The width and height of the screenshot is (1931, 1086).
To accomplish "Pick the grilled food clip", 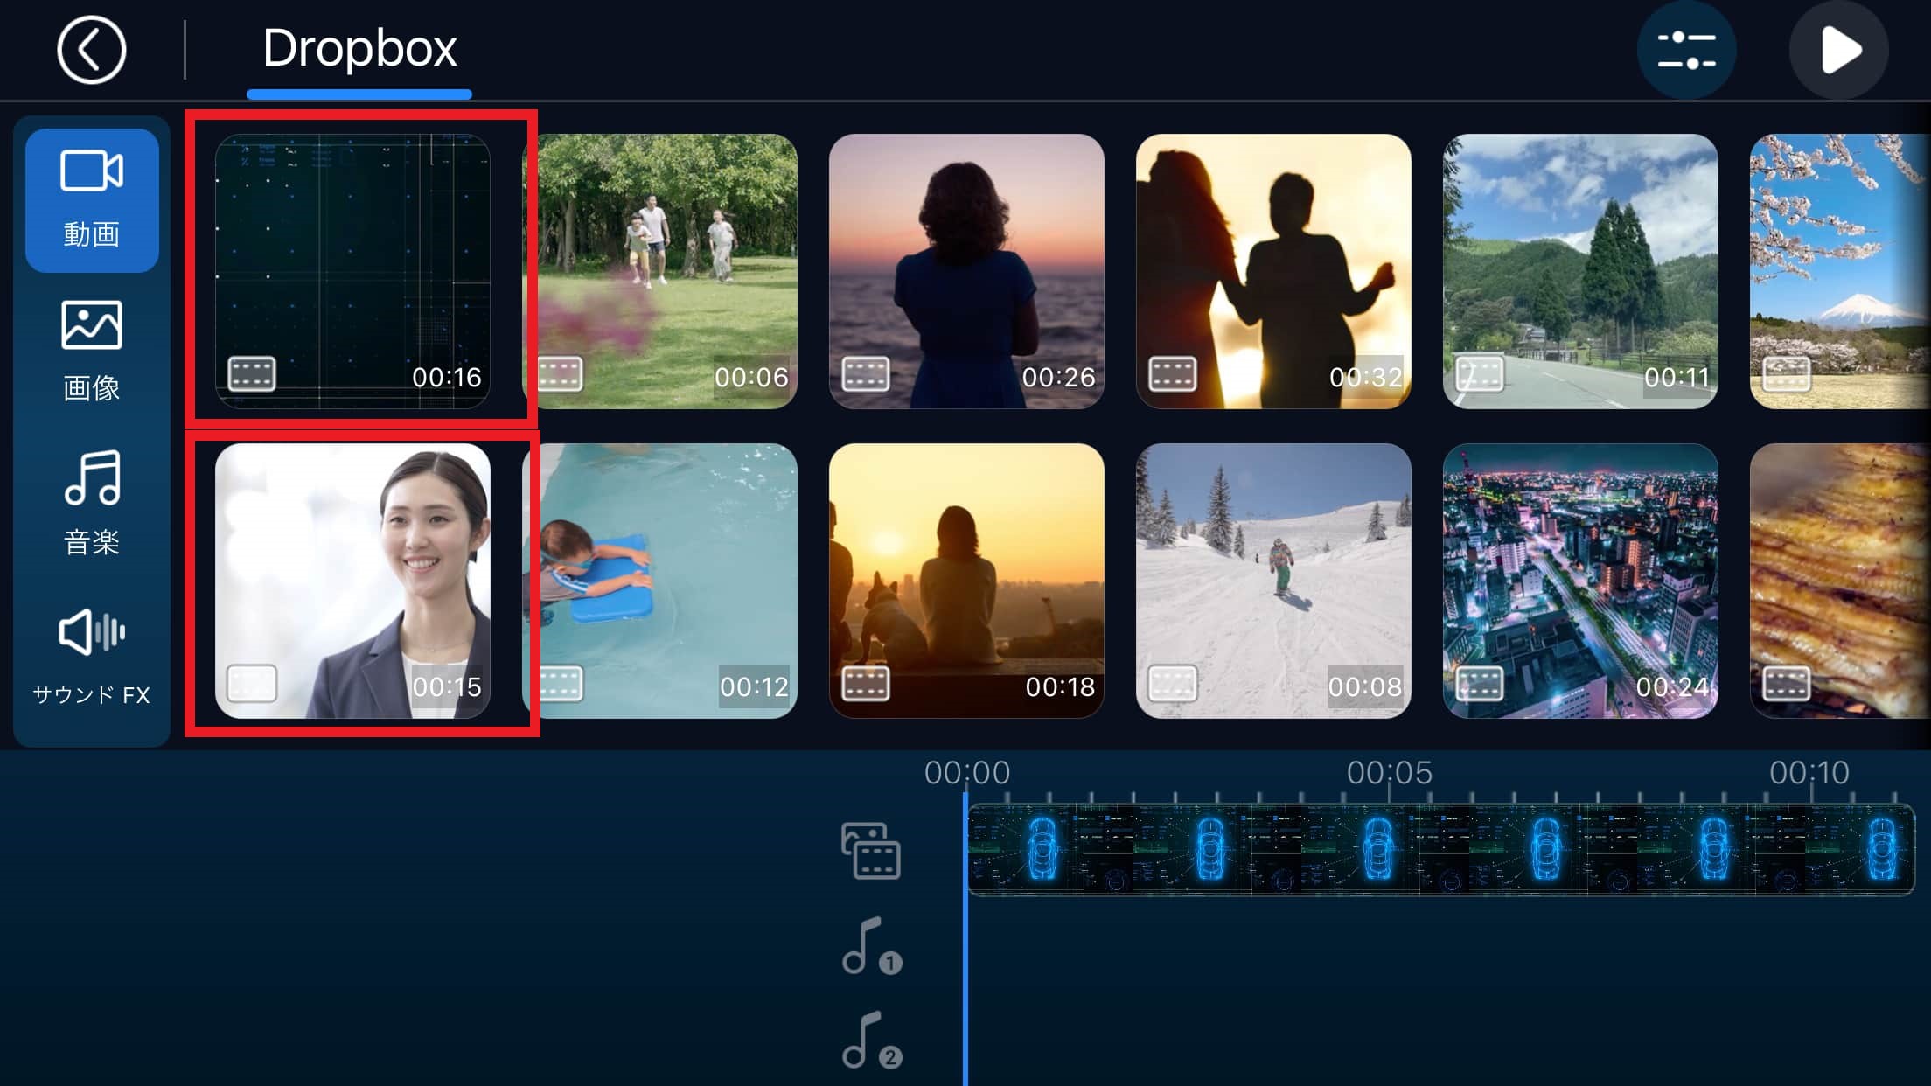I will pyautogui.click(x=1840, y=581).
